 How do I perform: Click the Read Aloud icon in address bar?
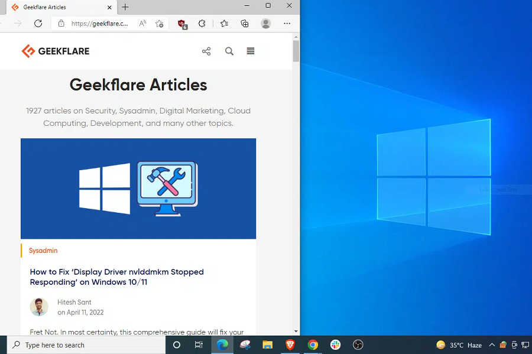click(142, 24)
